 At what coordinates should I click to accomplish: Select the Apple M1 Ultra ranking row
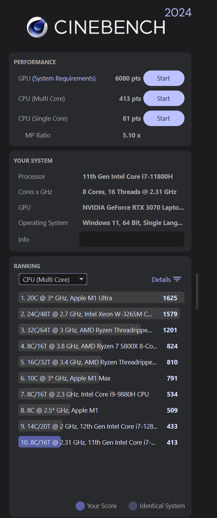101,298
